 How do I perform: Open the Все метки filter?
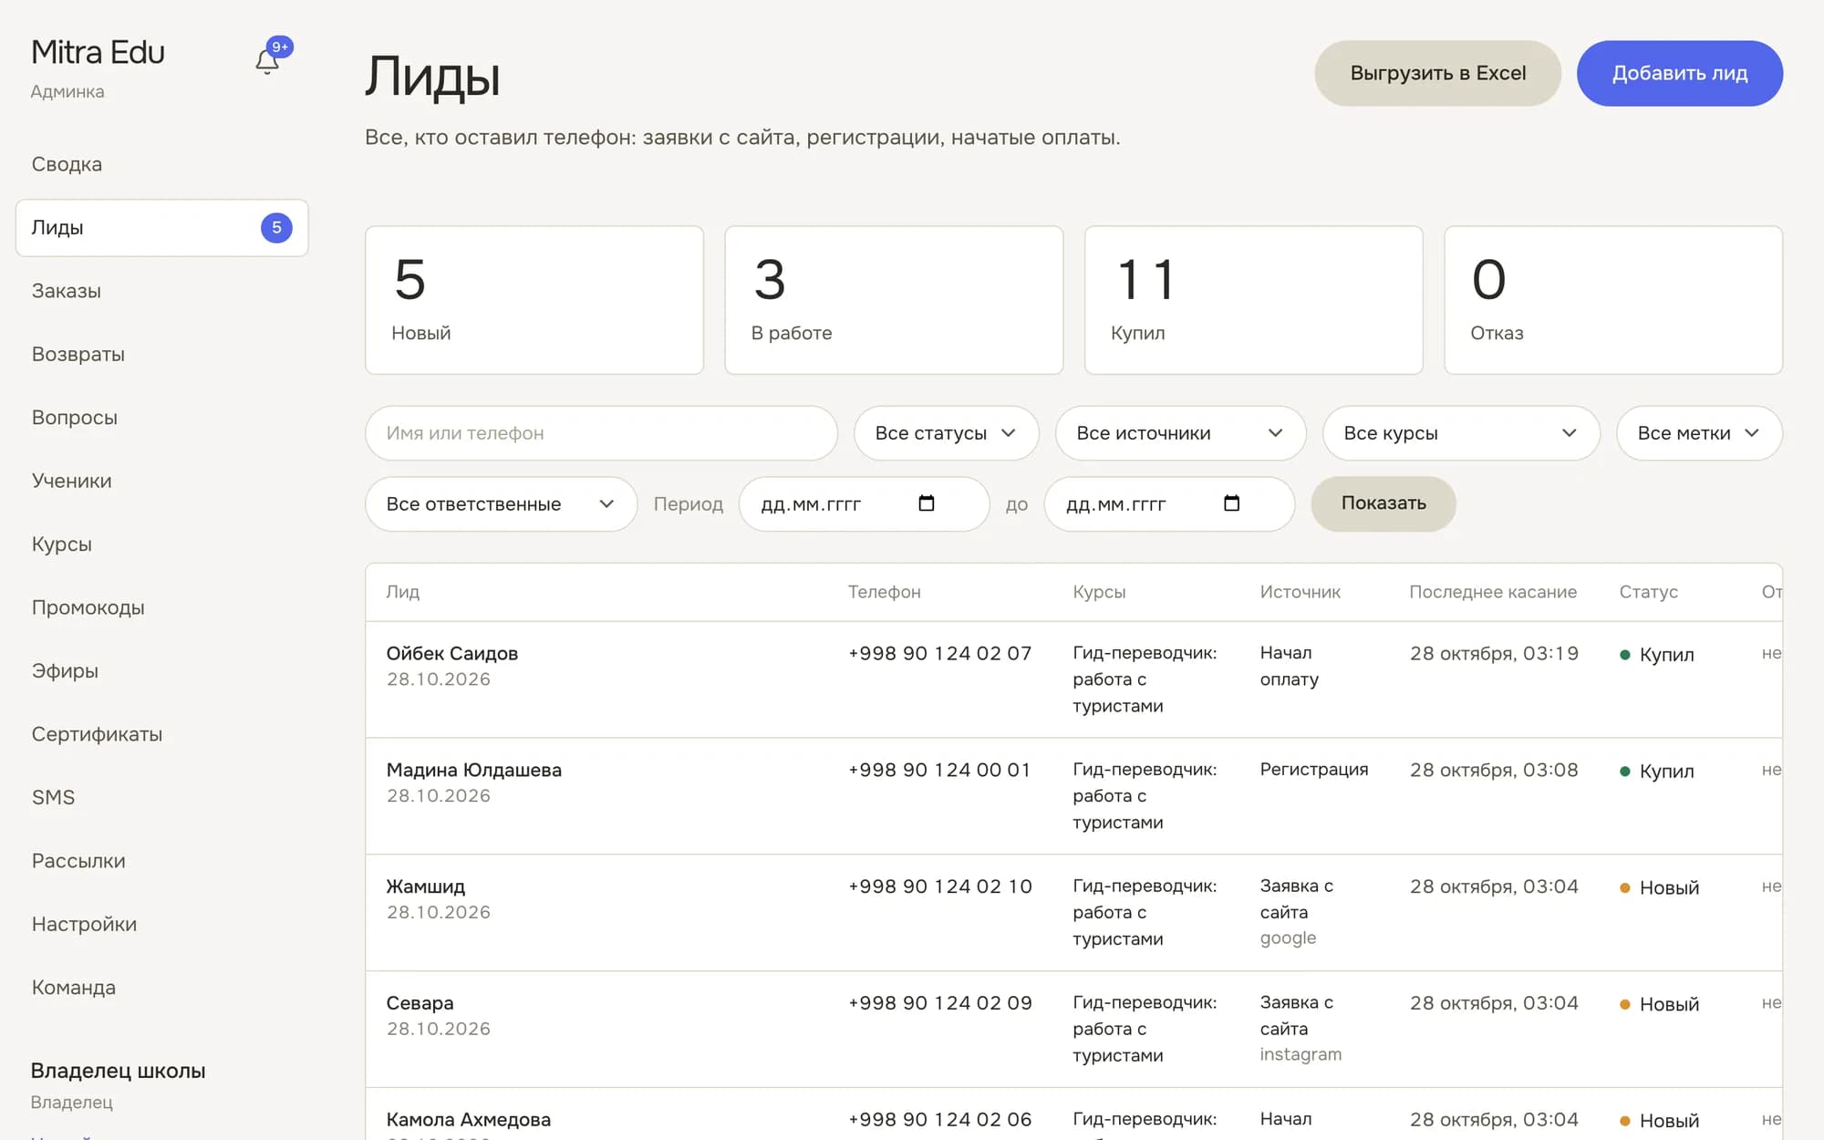[x=1699, y=433]
